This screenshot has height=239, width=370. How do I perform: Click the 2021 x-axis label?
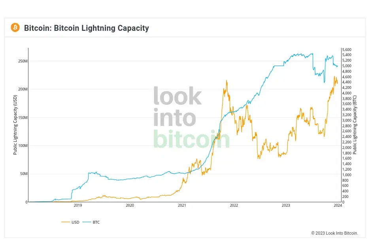[x=182, y=205]
